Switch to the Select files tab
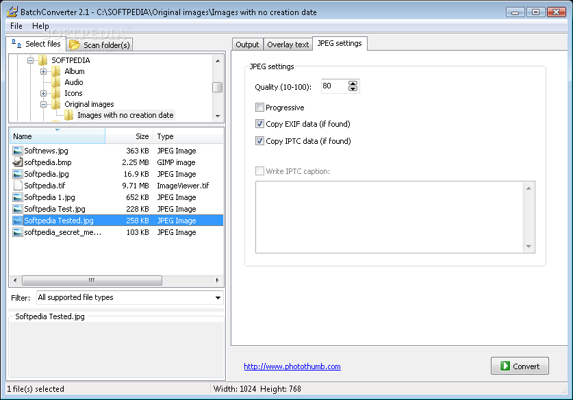The image size is (573, 400). (36, 44)
